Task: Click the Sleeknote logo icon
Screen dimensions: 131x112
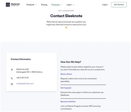Action: click(8, 5)
